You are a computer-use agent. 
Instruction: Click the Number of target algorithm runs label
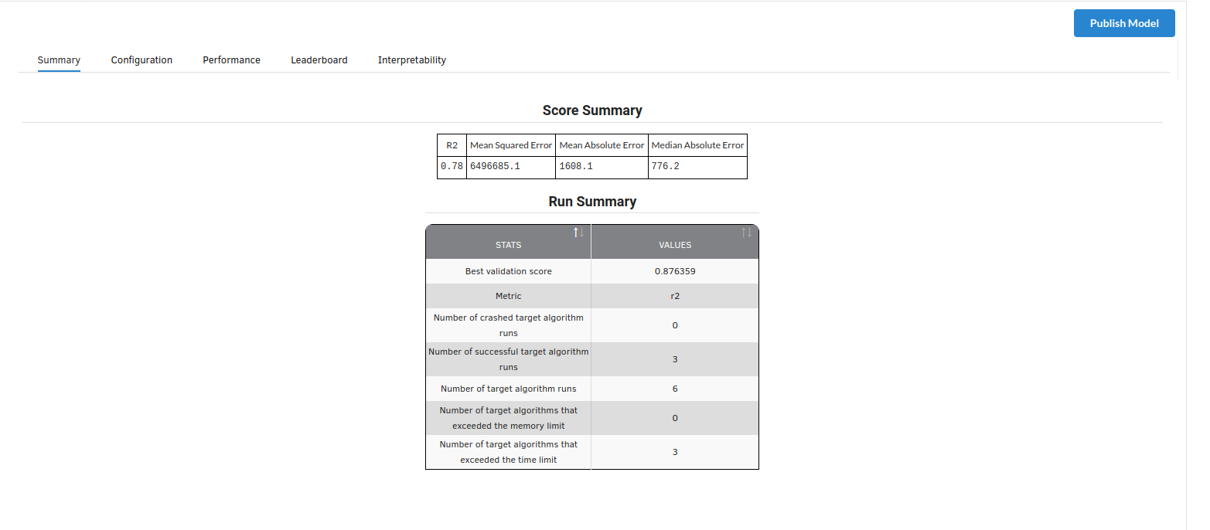(508, 389)
